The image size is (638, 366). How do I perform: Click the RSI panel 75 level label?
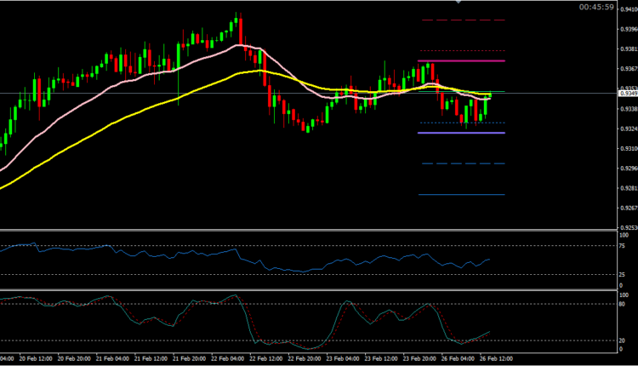[x=623, y=246]
